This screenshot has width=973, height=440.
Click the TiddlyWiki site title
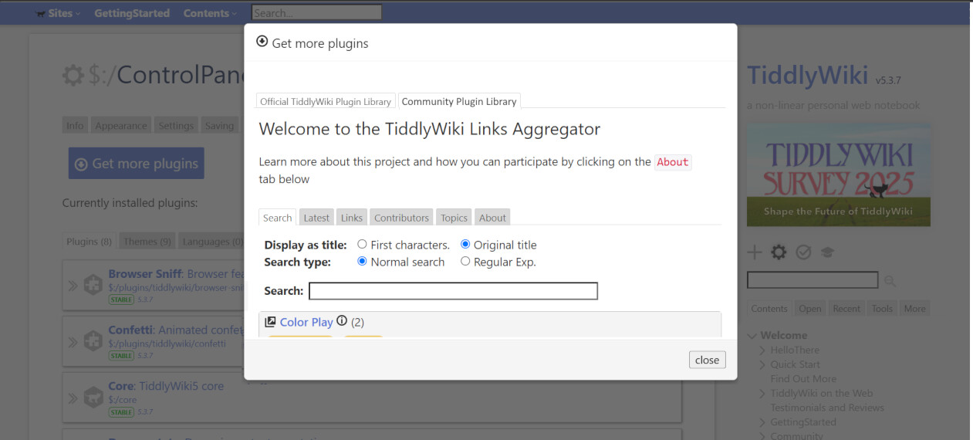coord(807,76)
